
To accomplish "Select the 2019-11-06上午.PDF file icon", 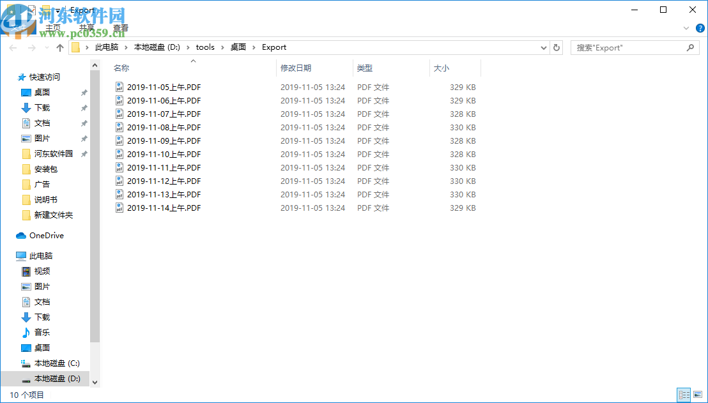I will [x=119, y=101].
